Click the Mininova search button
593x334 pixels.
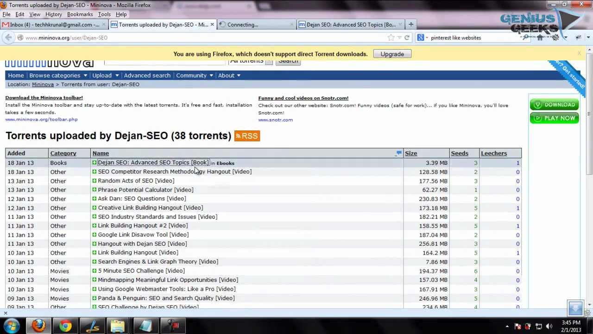click(x=288, y=61)
